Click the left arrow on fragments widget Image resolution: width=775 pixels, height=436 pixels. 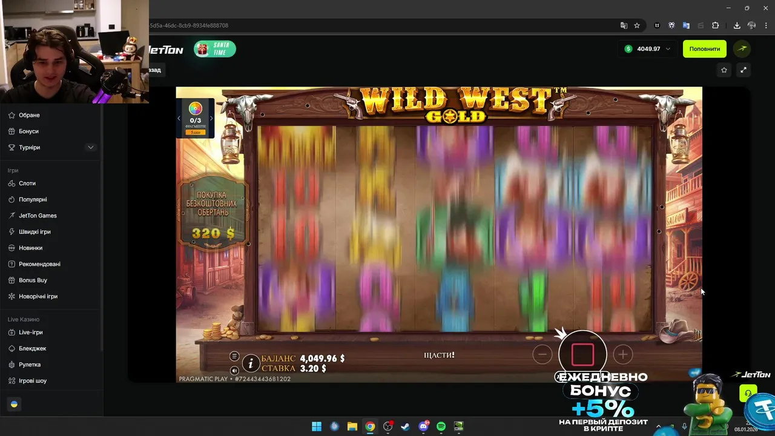coord(179,119)
